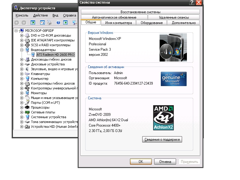Click the Мониторы category icon
Viewport: 240px width, 180px height.
[x=27, y=93]
